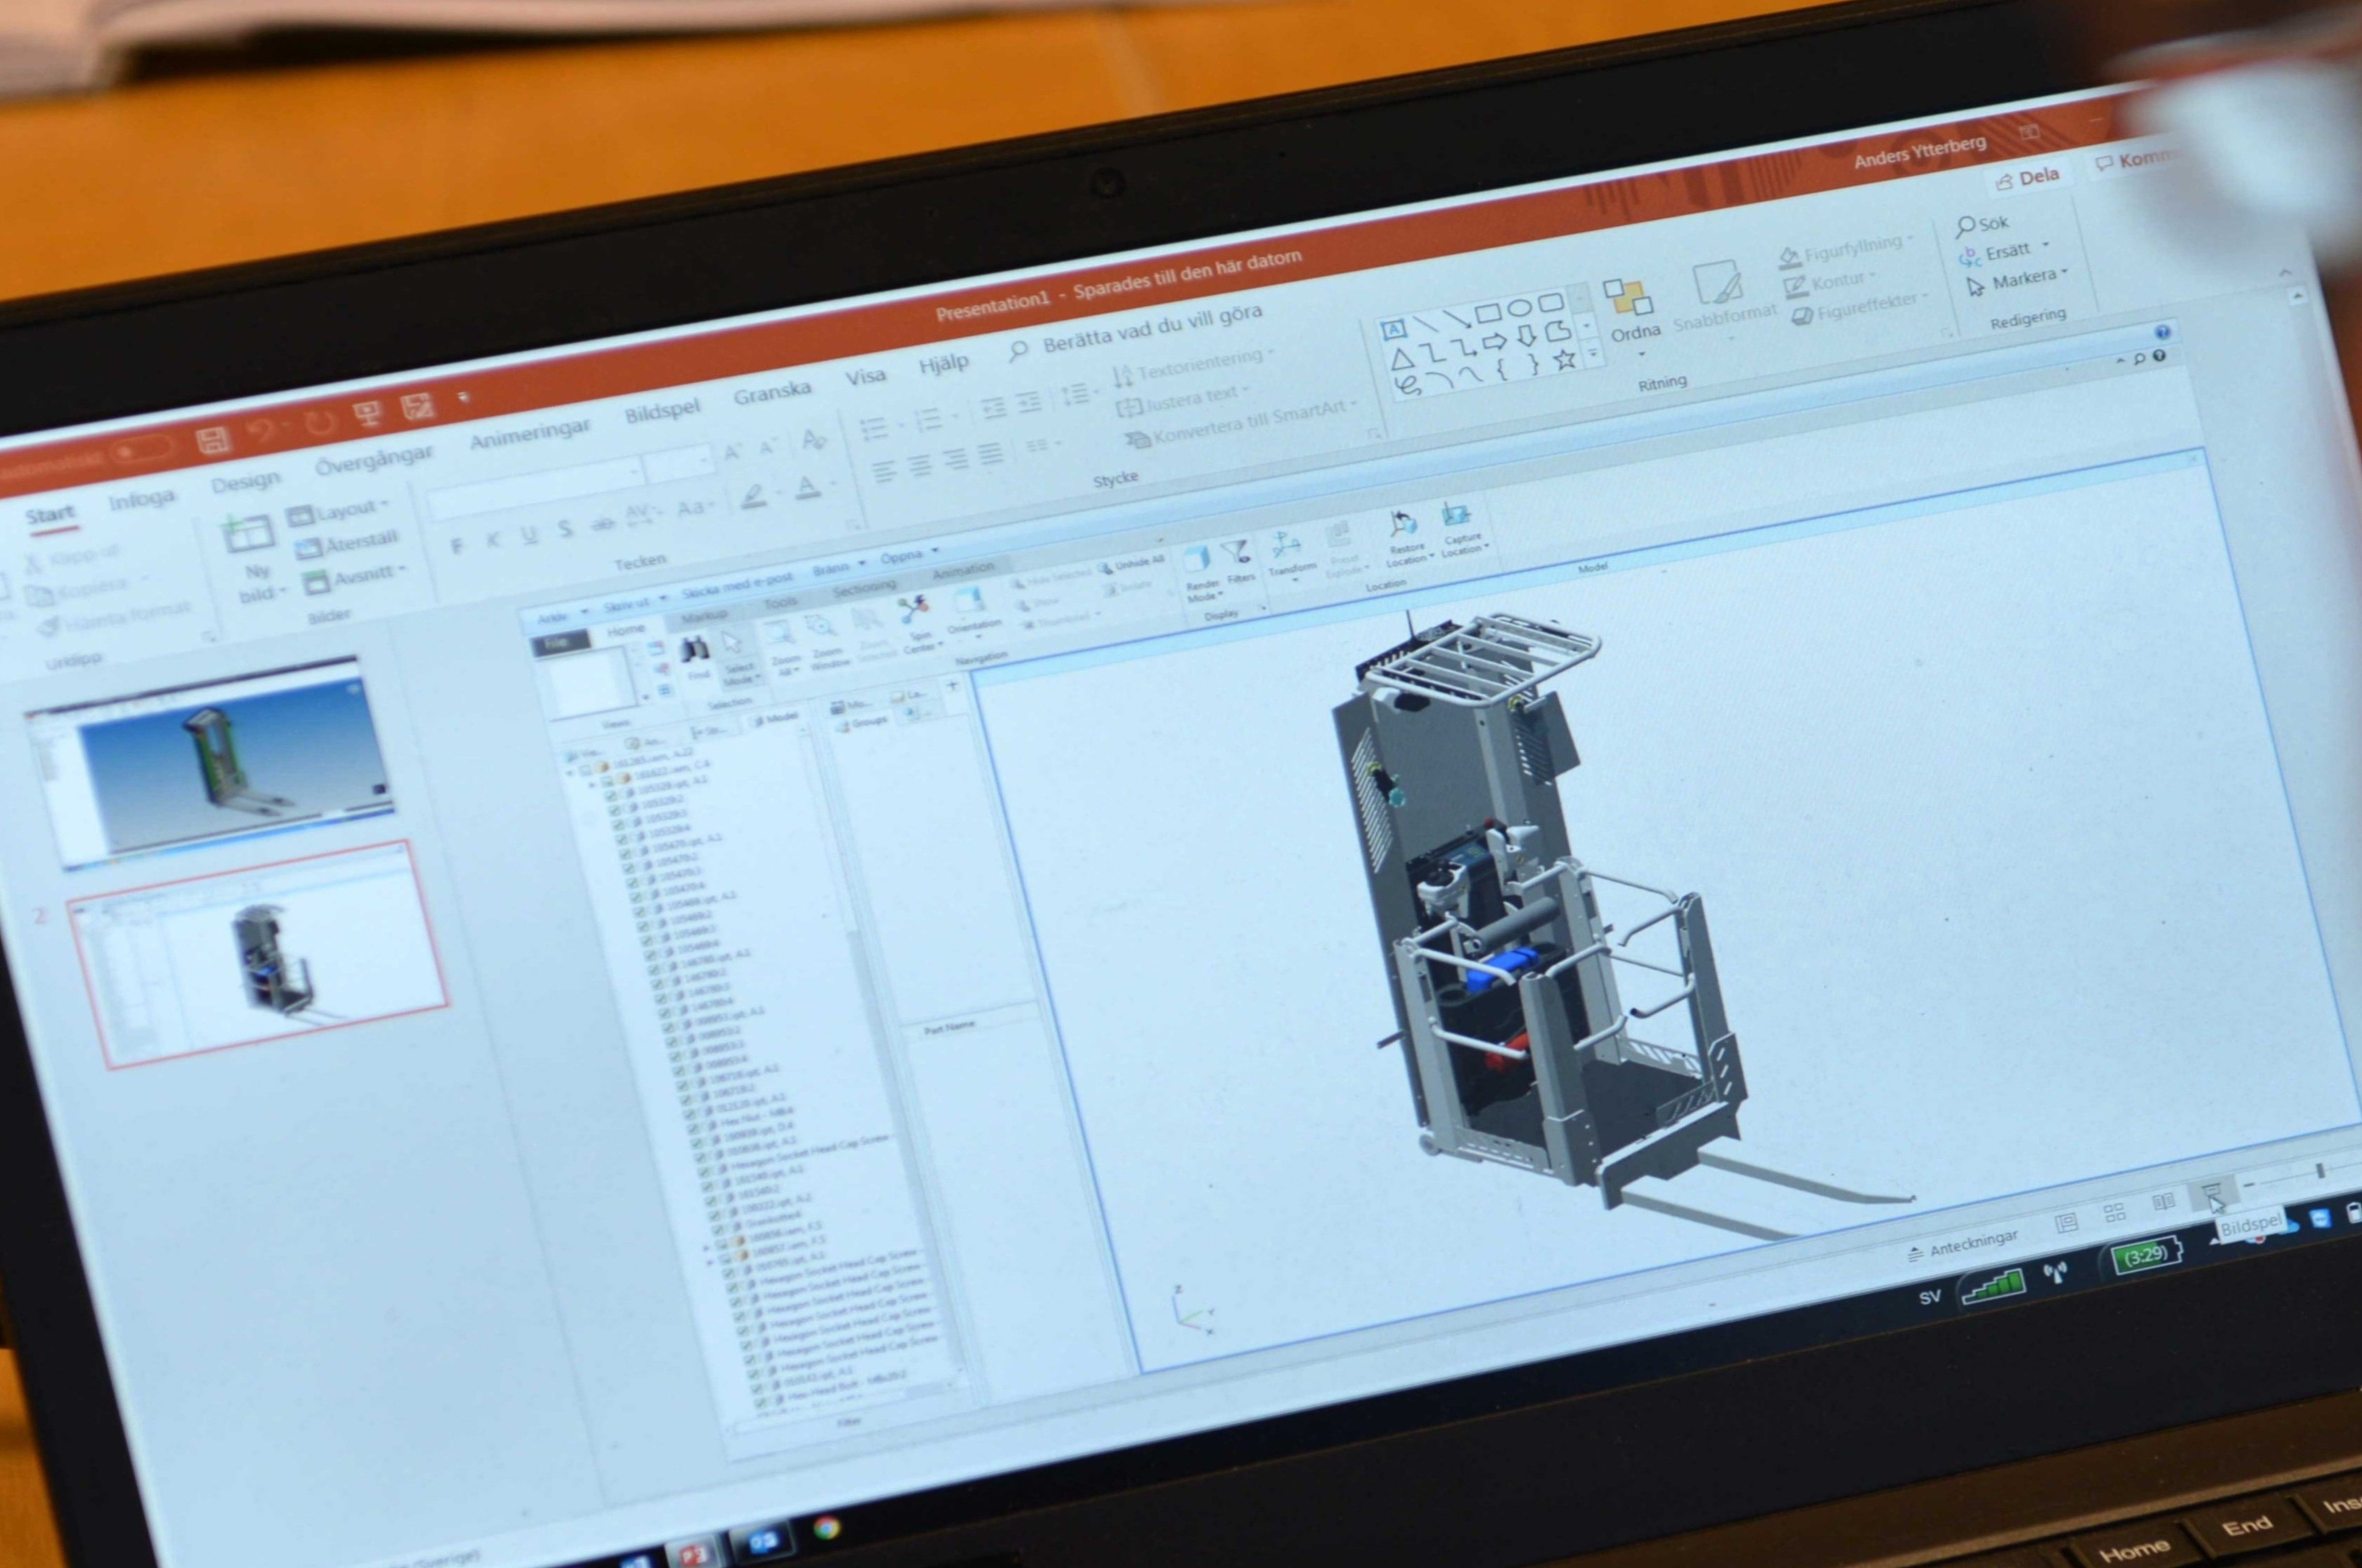The width and height of the screenshot is (2362, 1568).
Task: Open the Avsnitt dropdown
Action: pyautogui.click(x=355, y=578)
